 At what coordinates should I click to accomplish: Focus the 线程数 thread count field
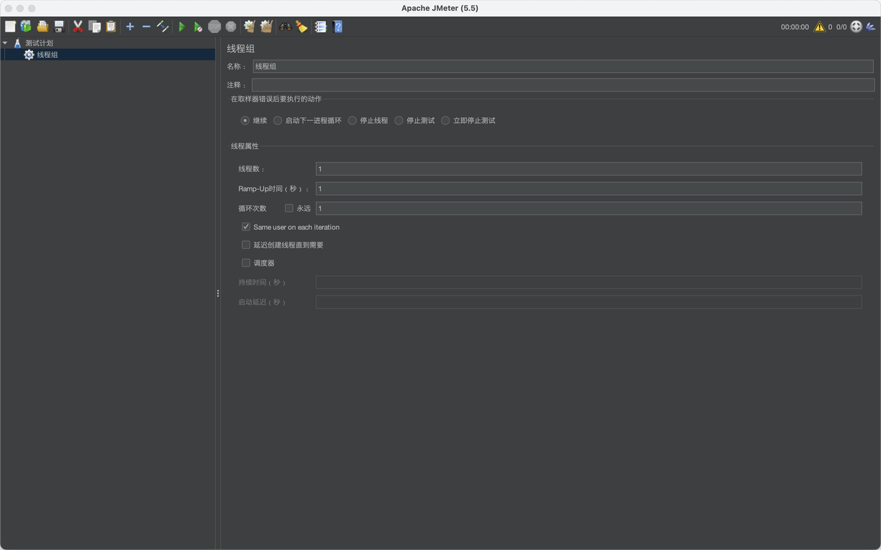(x=588, y=169)
